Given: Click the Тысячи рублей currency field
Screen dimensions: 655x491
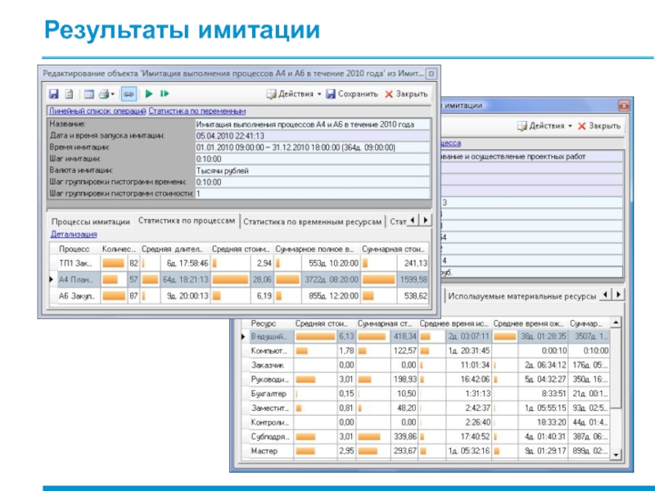Looking at the screenshot, I should (313, 170).
